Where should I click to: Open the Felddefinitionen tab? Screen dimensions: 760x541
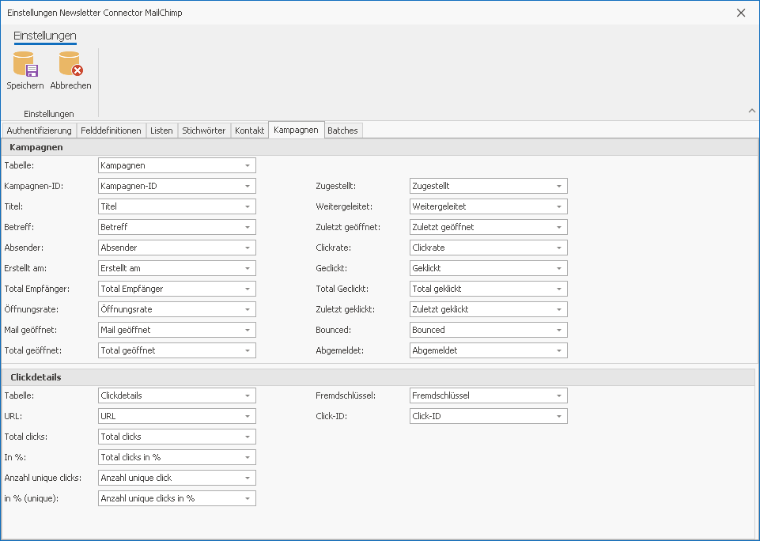(x=111, y=131)
